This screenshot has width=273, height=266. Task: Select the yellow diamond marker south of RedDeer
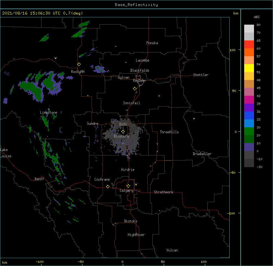tap(135, 89)
